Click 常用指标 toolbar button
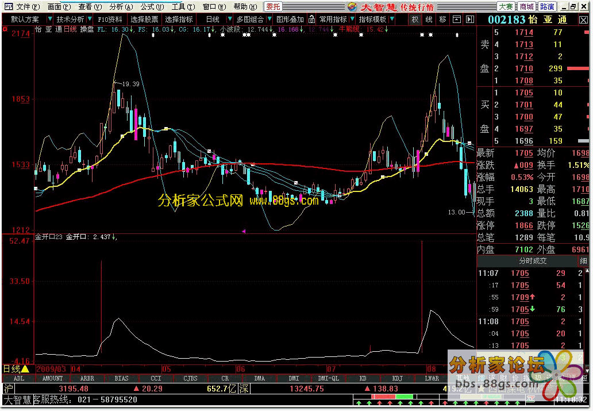 tap(333, 20)
